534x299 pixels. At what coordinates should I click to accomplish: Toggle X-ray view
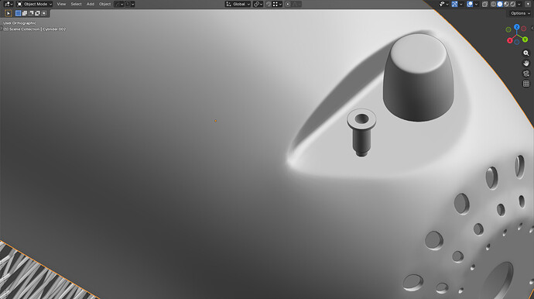(x=485, y=4)
